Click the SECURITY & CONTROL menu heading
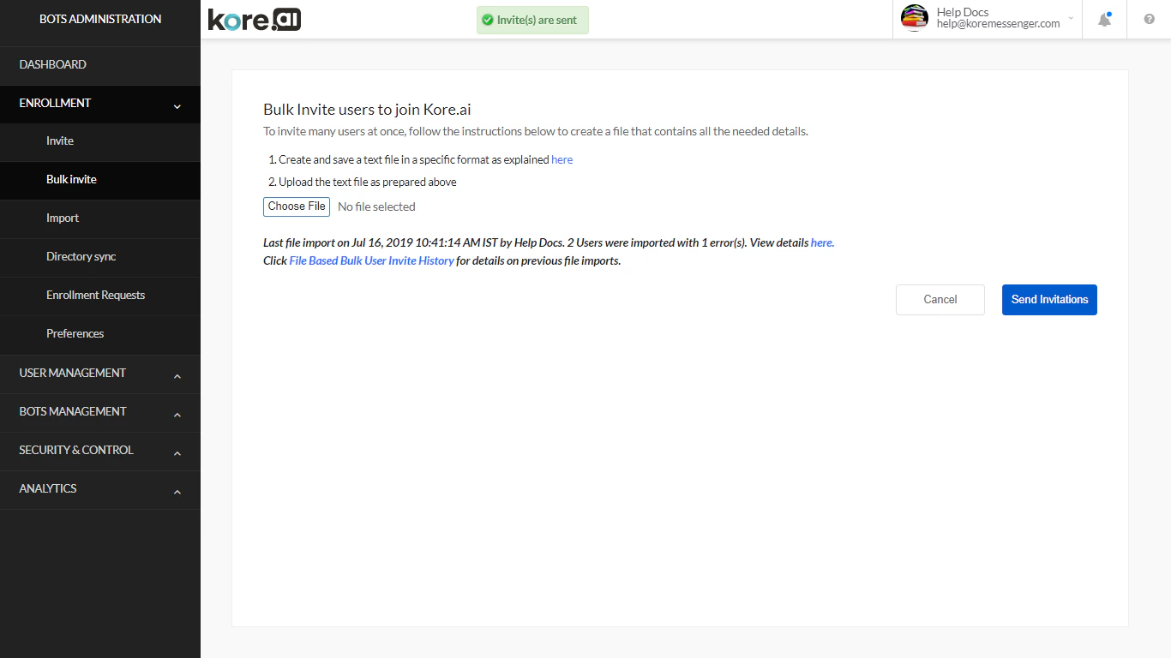 [x=76, y=450]
